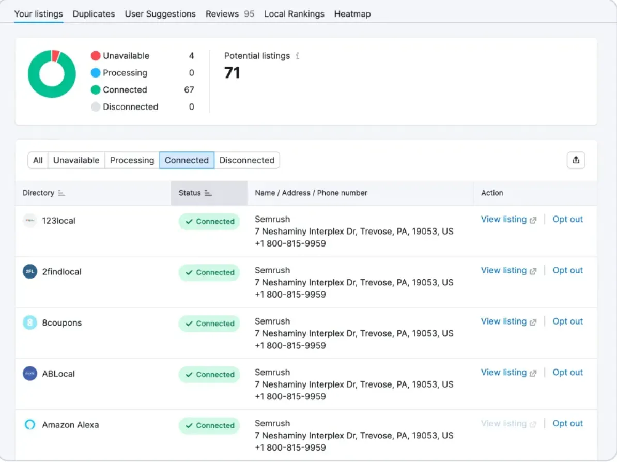Filter listings by Unavailable
617x462 pixels.
(x=76, y=160)
